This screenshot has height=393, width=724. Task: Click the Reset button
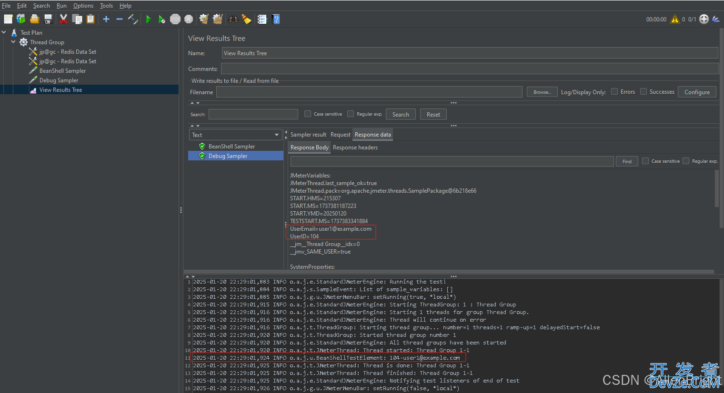[433, 114]
